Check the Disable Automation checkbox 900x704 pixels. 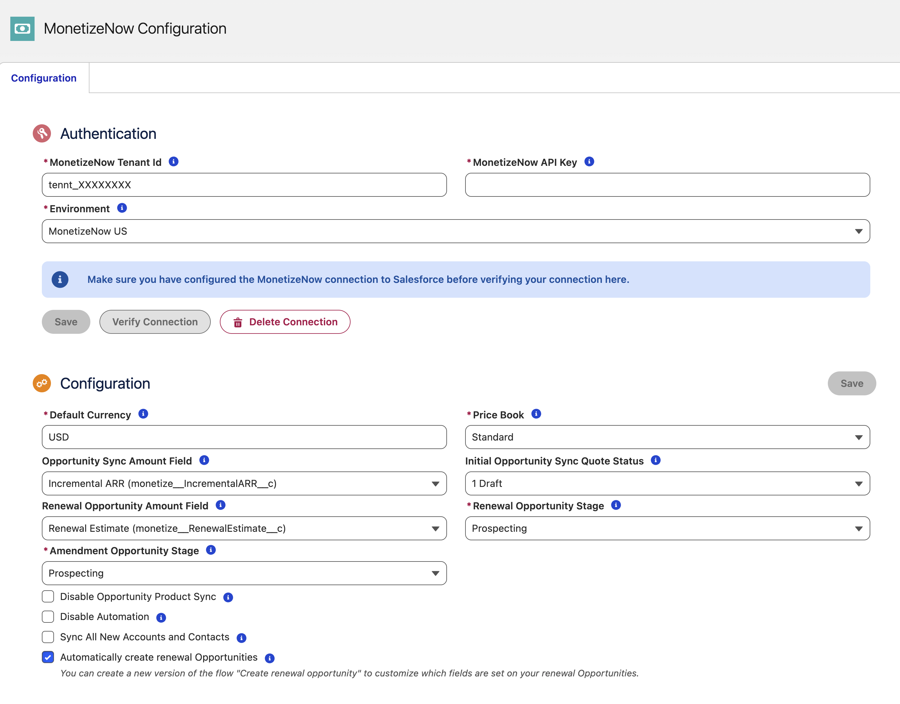tap(48, 617)
